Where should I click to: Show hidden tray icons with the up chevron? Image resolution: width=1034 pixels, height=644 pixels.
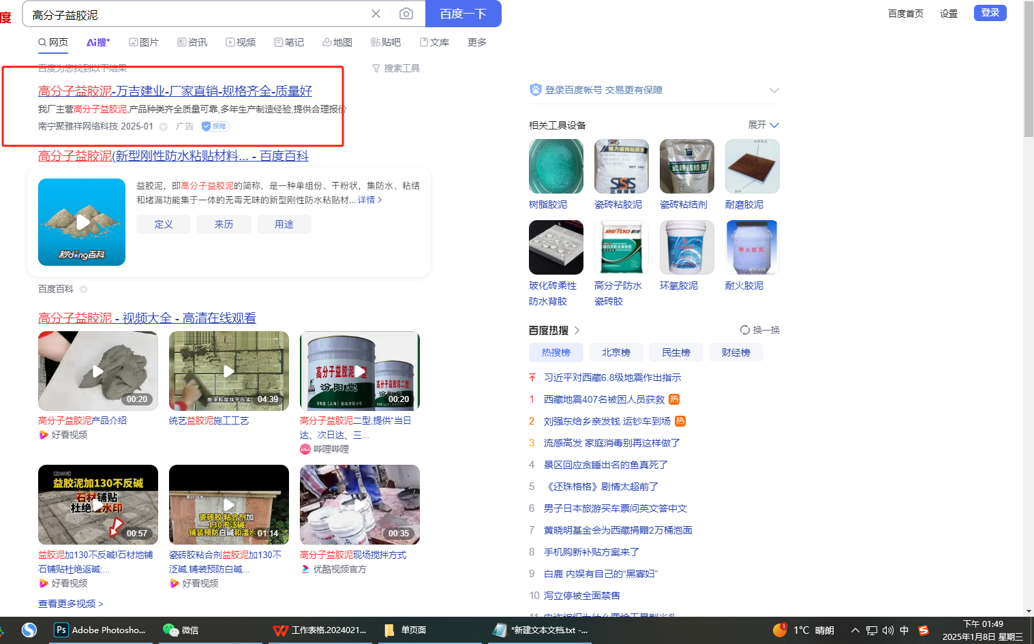(855, 630)
